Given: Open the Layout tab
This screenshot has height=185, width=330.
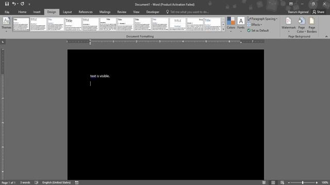Looking at the screenshot, I should coord(68,12).
